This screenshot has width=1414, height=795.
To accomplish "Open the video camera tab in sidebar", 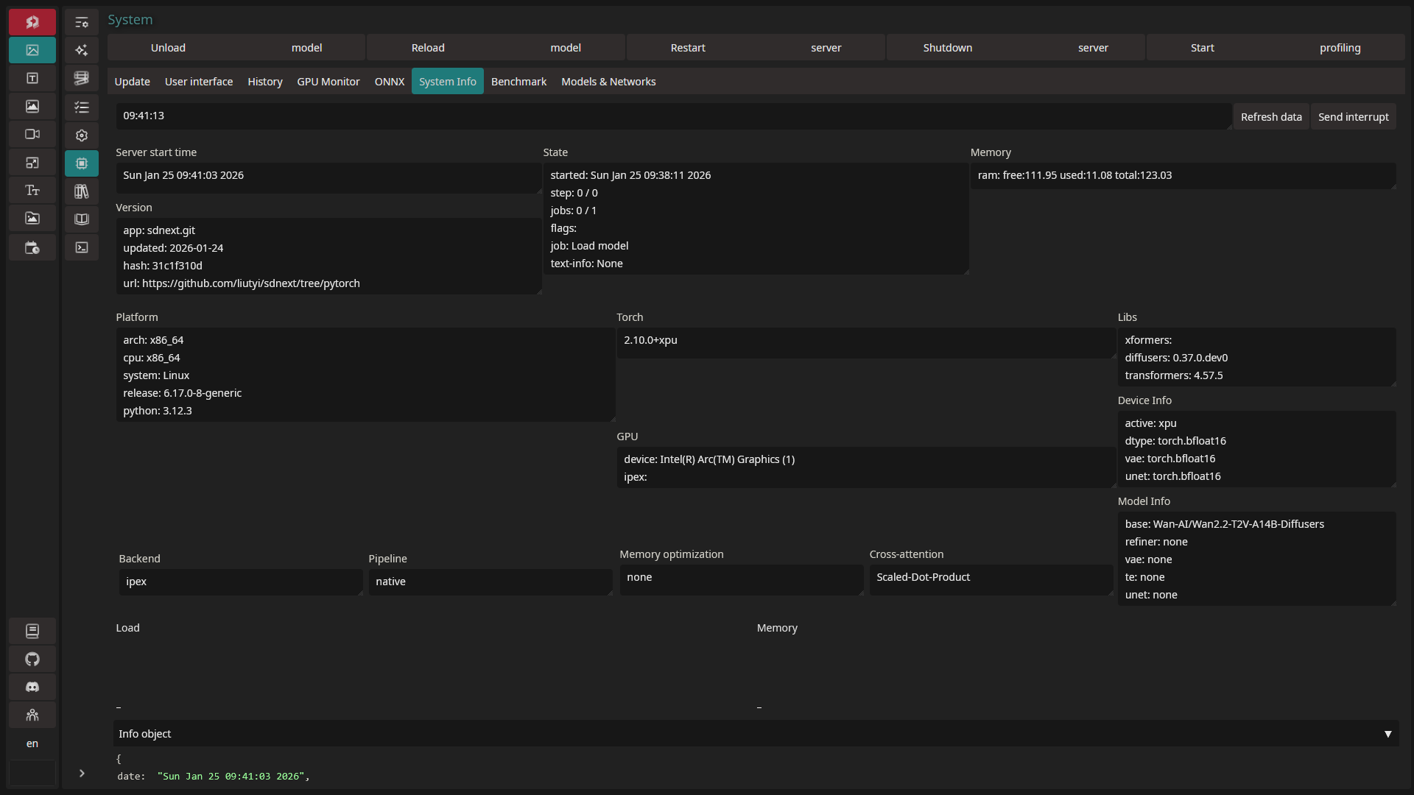I will (32, 134).
